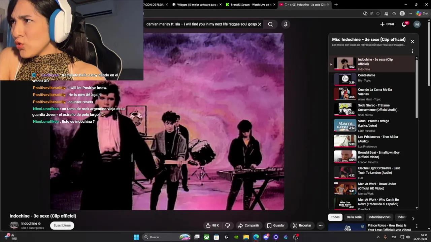The height and width of the screenshot is (242, 431).
Task: Click the Indochine video player
Action: pos(167,122)
